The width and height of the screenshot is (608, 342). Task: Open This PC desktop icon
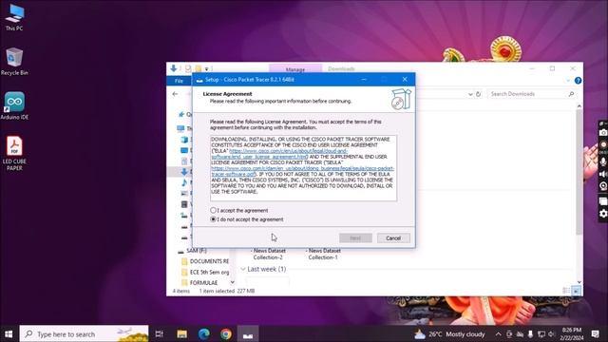tap(14, 17)
